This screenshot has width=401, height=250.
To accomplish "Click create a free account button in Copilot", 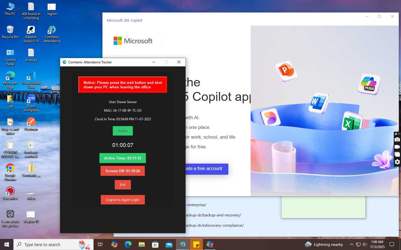I will (207, 169).
